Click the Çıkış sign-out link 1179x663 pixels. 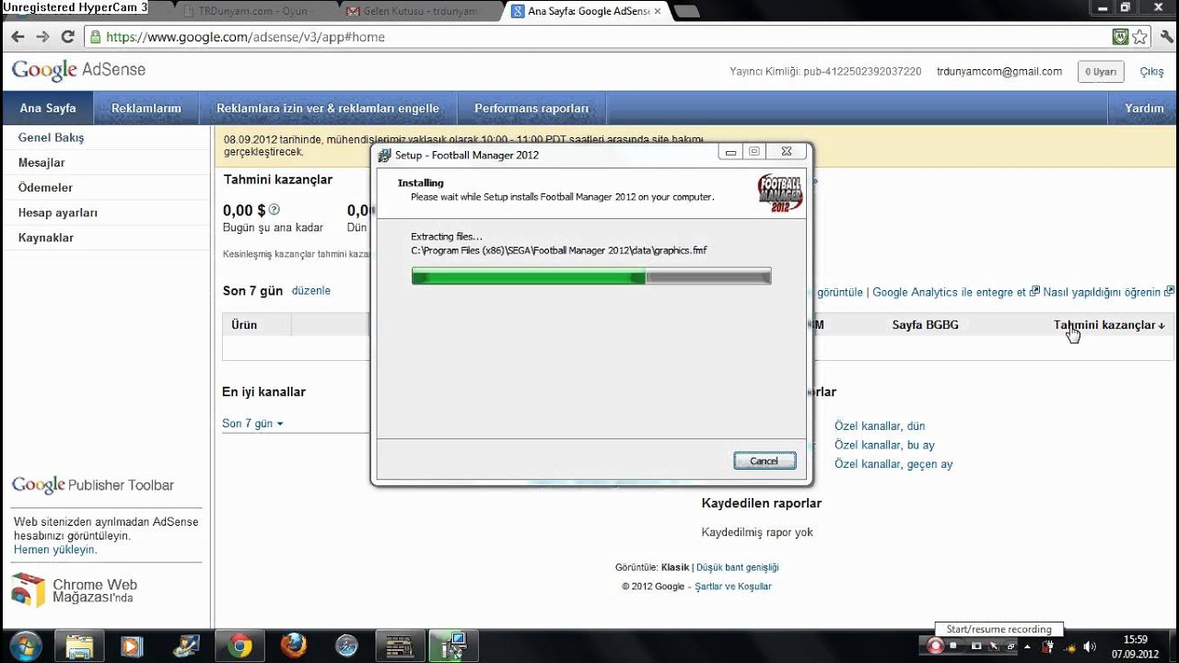(x=1151, y=71)
